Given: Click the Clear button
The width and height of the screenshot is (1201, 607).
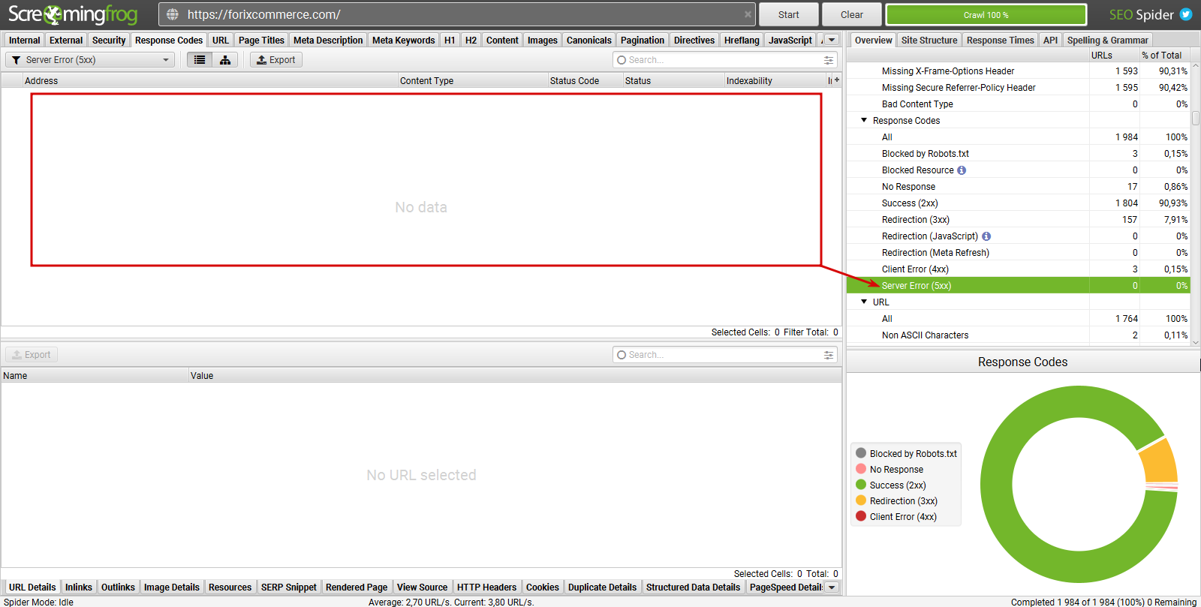Looking at the screenshot, I should [x=851, y=14].
